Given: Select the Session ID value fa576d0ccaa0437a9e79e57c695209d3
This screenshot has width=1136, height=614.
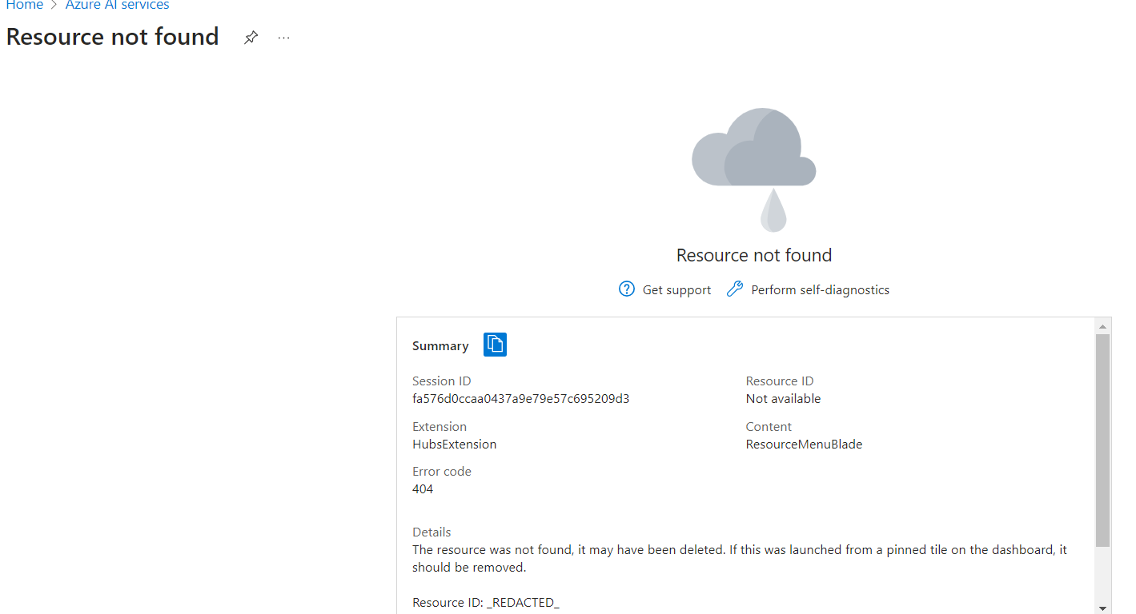Looking at the screenshot, I should click(520, 398).
